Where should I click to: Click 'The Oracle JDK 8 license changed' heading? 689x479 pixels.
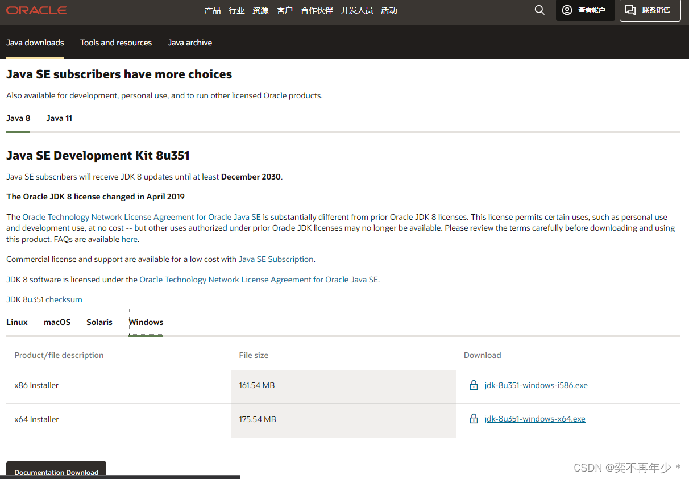point(96,197)
